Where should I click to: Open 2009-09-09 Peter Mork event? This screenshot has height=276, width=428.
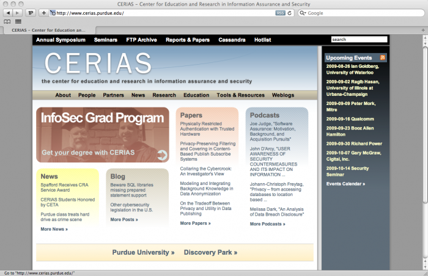coord(351,106)
